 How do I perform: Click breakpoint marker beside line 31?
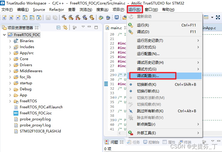[x=106, y=84]
